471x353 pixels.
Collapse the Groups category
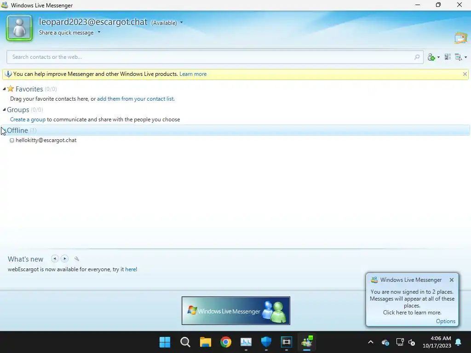pos(4,109)
